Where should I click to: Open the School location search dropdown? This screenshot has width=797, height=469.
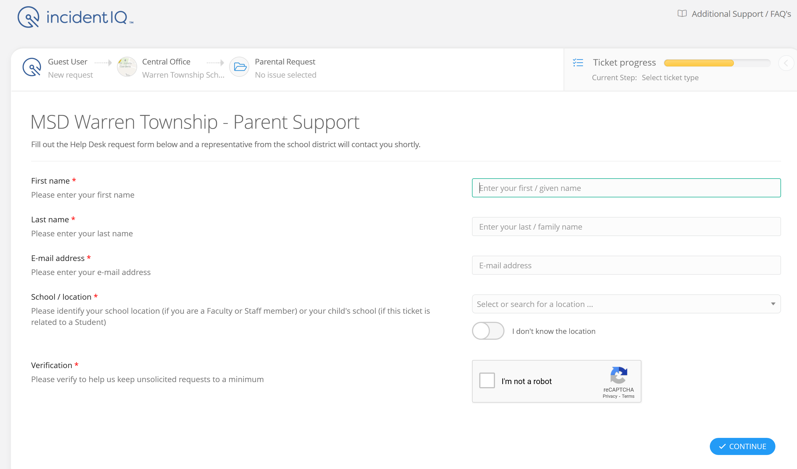pyautogui.click(x=626, y=304)
